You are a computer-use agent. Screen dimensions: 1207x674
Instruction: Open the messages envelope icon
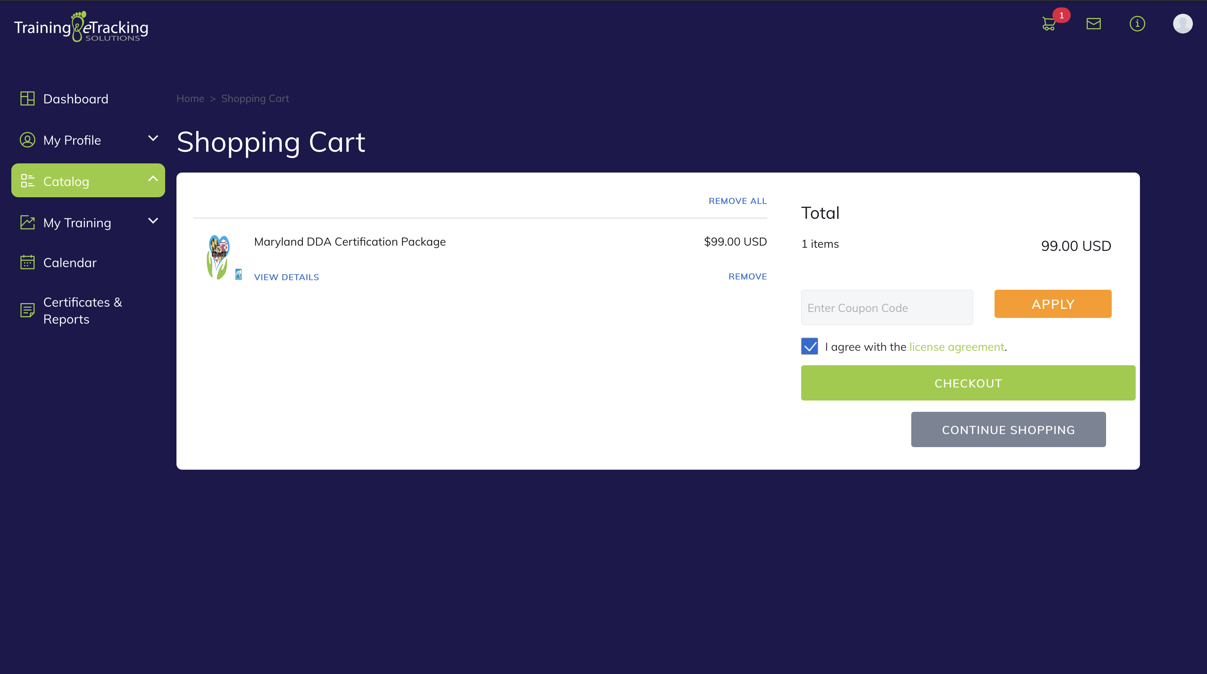tap(1093, 23)
